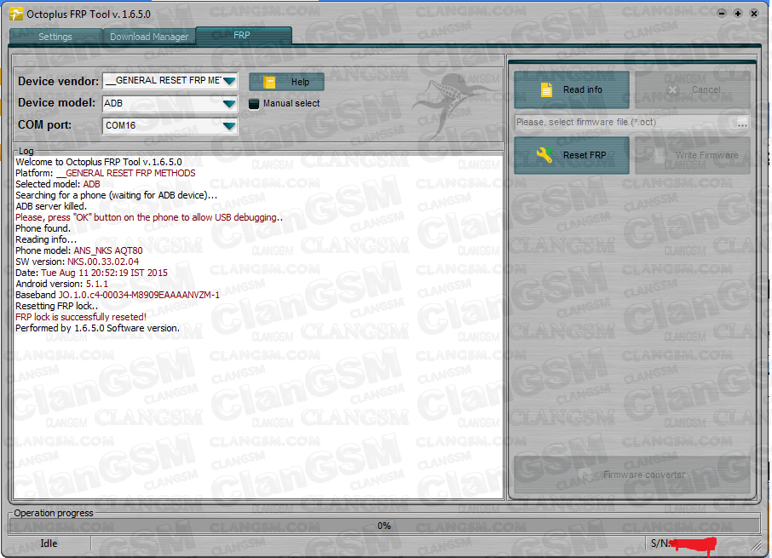Browse for firmware file with ellipsis button
Image resolution: width=772 pixels, height=558 pixels.
742,123
